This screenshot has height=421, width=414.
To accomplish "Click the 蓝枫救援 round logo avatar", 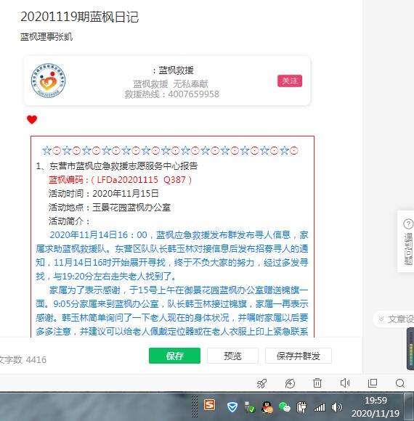I will point(48,81).
